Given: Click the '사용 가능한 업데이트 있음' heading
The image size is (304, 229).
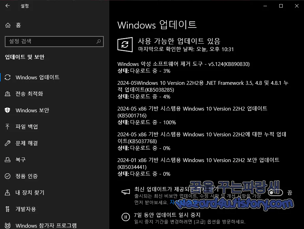Looking at the screenshot, I should (x=179, y=41).
